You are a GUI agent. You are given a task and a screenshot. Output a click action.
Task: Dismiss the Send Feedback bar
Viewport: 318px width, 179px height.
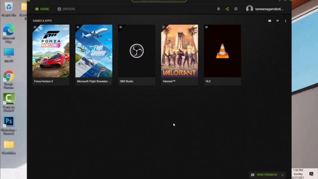click(283, 175)
